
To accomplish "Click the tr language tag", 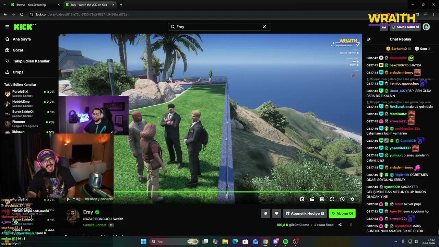I will (111, 225).
